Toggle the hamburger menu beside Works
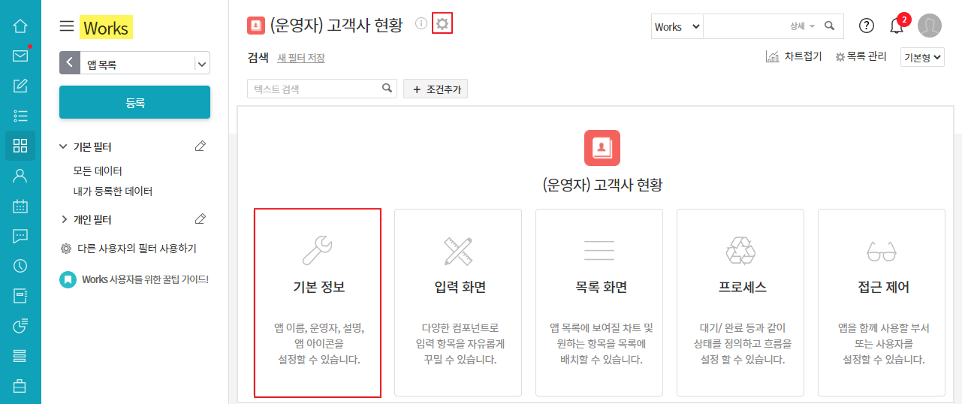Screen dimensions: 962x404 point(67,27)
